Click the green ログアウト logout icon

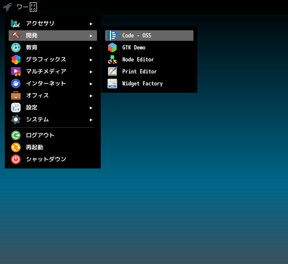tap(16, 135)
